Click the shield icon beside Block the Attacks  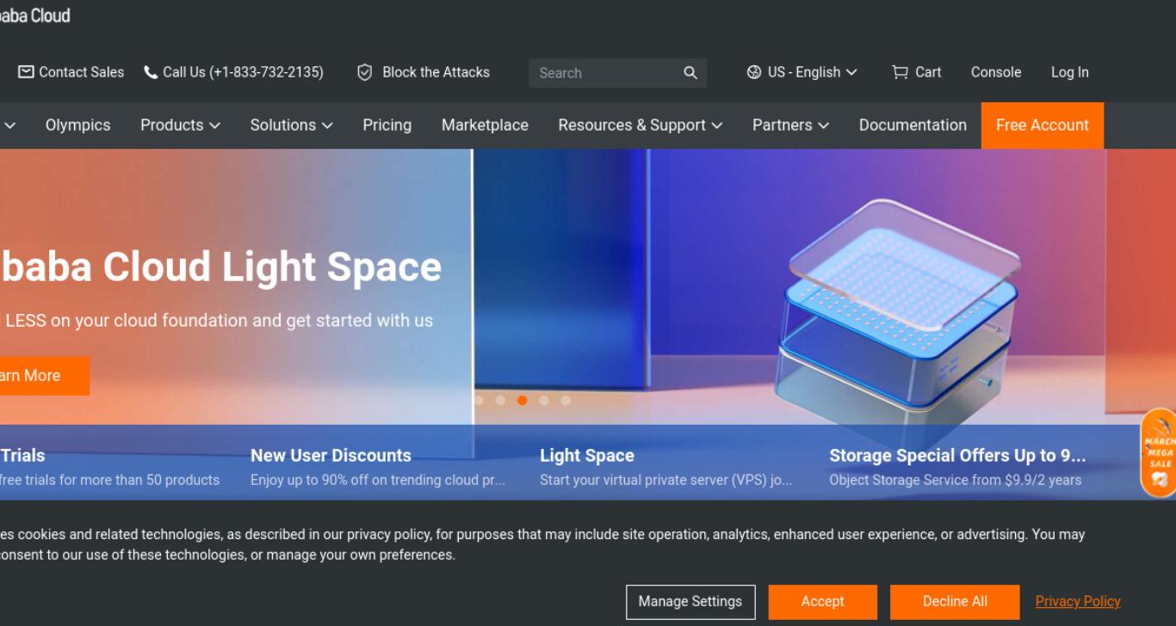pyautogui.click(x=364, y=72)
